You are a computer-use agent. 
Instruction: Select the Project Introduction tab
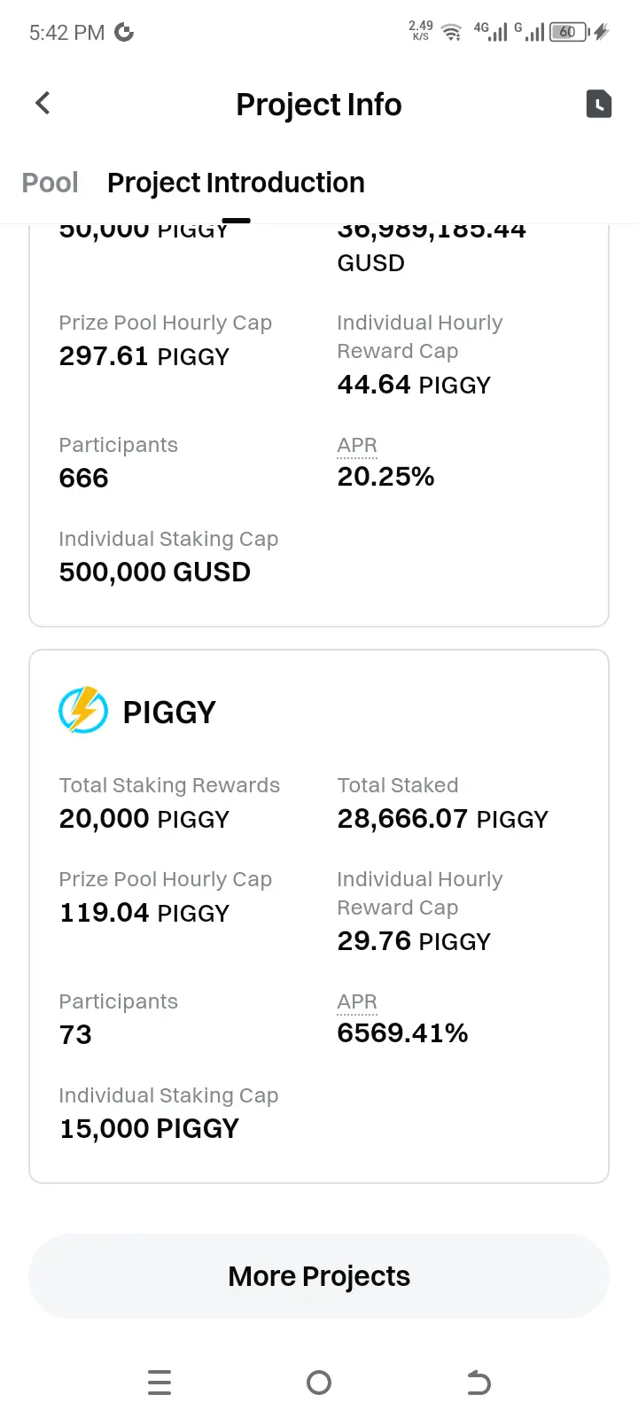[236, 183]
